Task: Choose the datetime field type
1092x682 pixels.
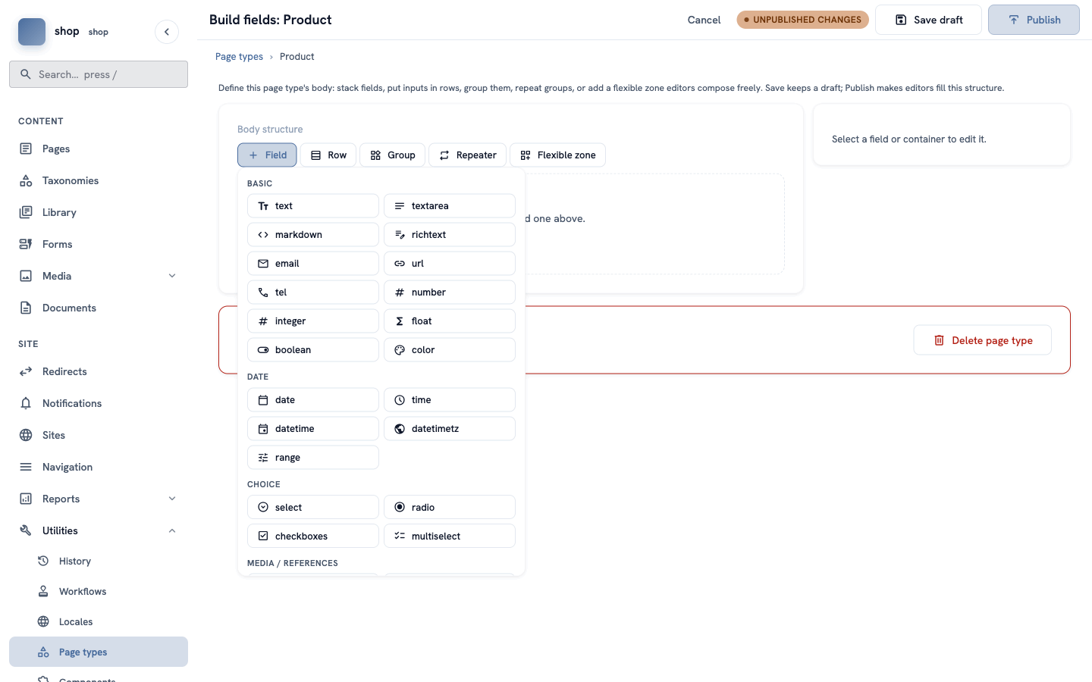Action: click(313, 429)
